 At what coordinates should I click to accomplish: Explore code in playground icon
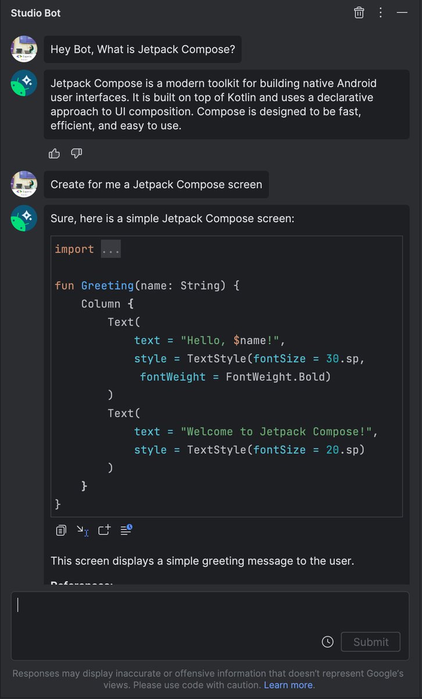click(x=126, y=530)
